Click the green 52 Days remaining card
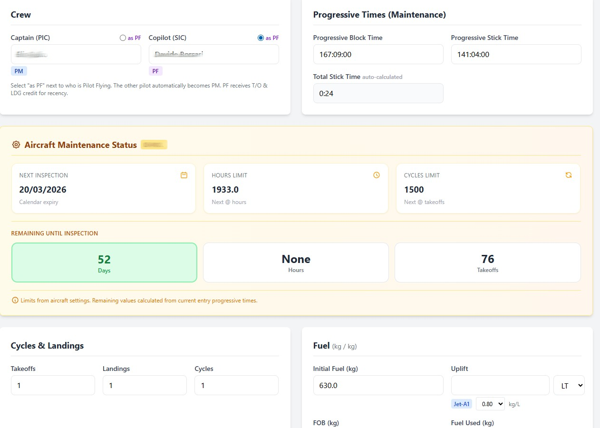The height and width of the screenshot is (428, 600). pyautogui.click(x=104, y=263)
